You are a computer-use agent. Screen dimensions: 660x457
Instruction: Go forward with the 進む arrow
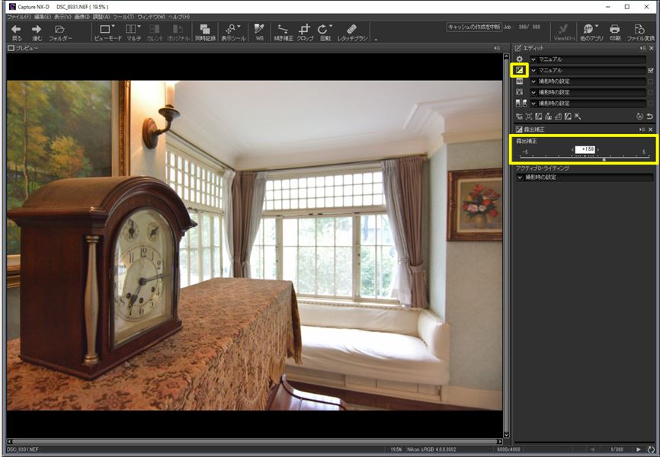(x=37, y=33)
